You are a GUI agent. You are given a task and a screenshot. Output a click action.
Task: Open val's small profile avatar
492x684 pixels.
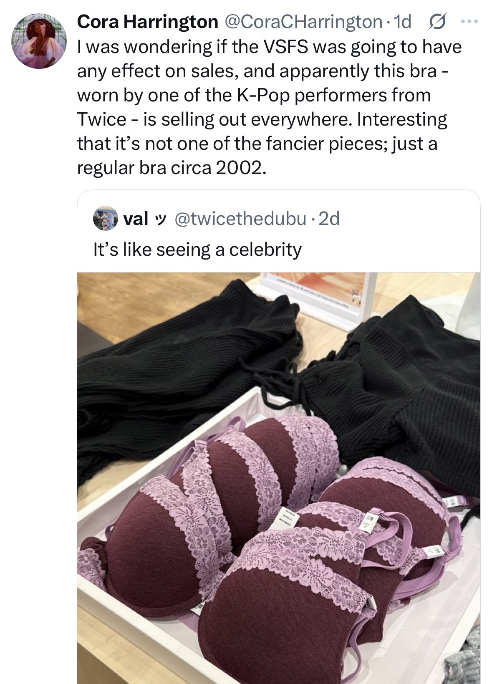click(105, 218)
